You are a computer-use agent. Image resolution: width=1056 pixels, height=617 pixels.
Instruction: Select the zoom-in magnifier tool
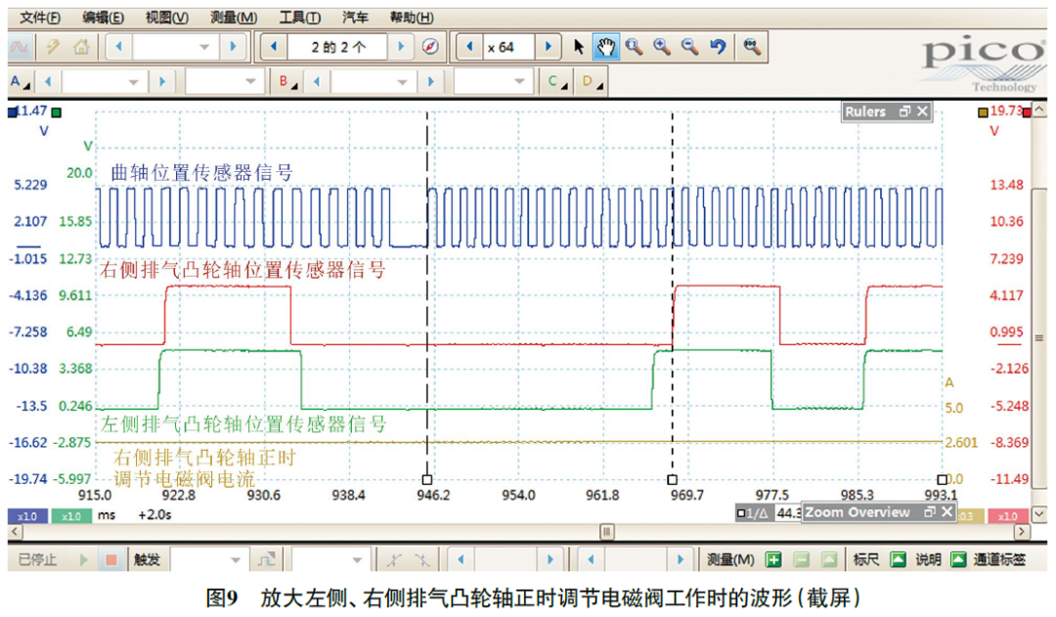662,47
